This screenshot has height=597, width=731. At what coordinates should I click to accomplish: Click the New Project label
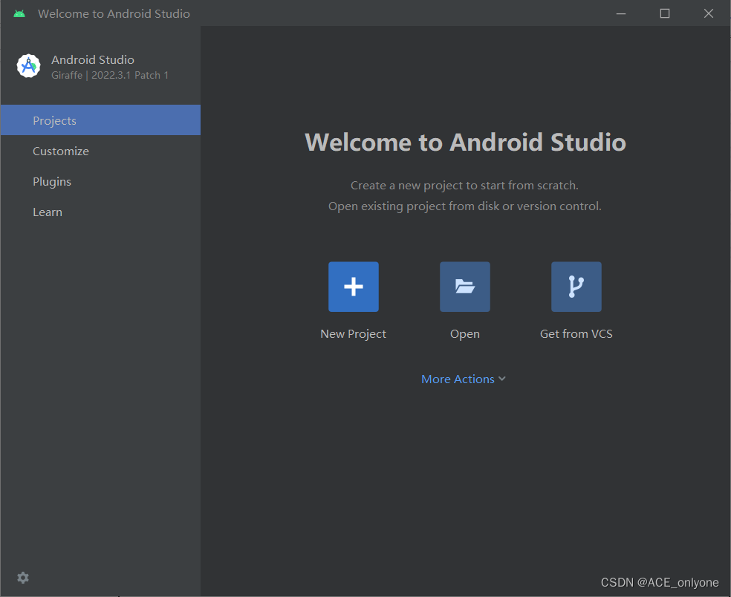[353, 333]
